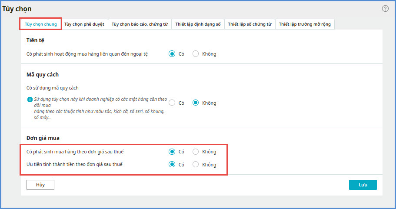Viewport: 396px width, 209px height.
Task: Open the Tùy chọn phê duyệt tab
Action: [x=84, y=24]
